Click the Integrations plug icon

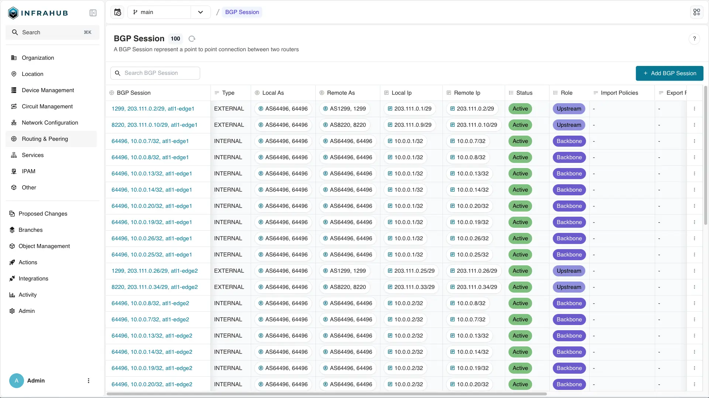tap(12, 279)
